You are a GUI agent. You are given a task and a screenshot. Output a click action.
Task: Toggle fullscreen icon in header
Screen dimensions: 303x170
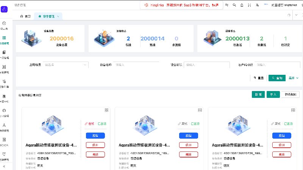(250, 5)
